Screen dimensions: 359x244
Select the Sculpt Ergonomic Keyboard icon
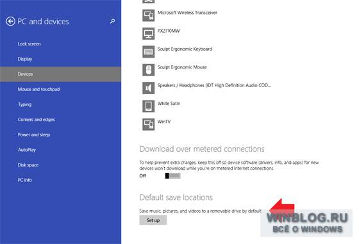pos(148,51)
